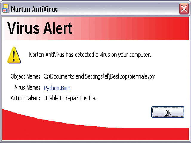
Task: Click the Norton AntiVirus window title text
Action: 34,9
